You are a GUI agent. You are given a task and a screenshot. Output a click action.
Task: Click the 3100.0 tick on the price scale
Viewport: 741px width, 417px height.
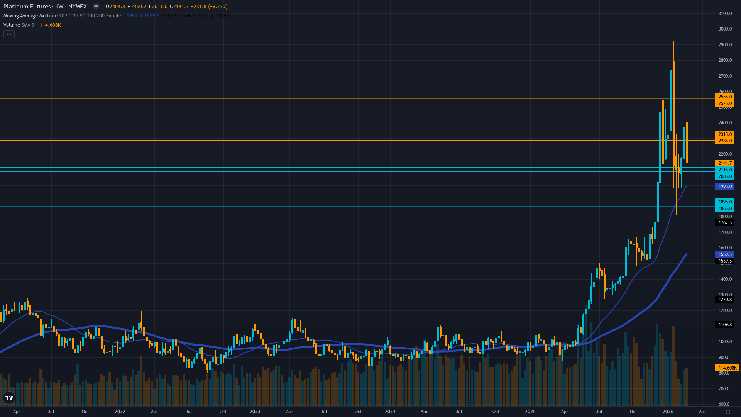coord(725,14)
